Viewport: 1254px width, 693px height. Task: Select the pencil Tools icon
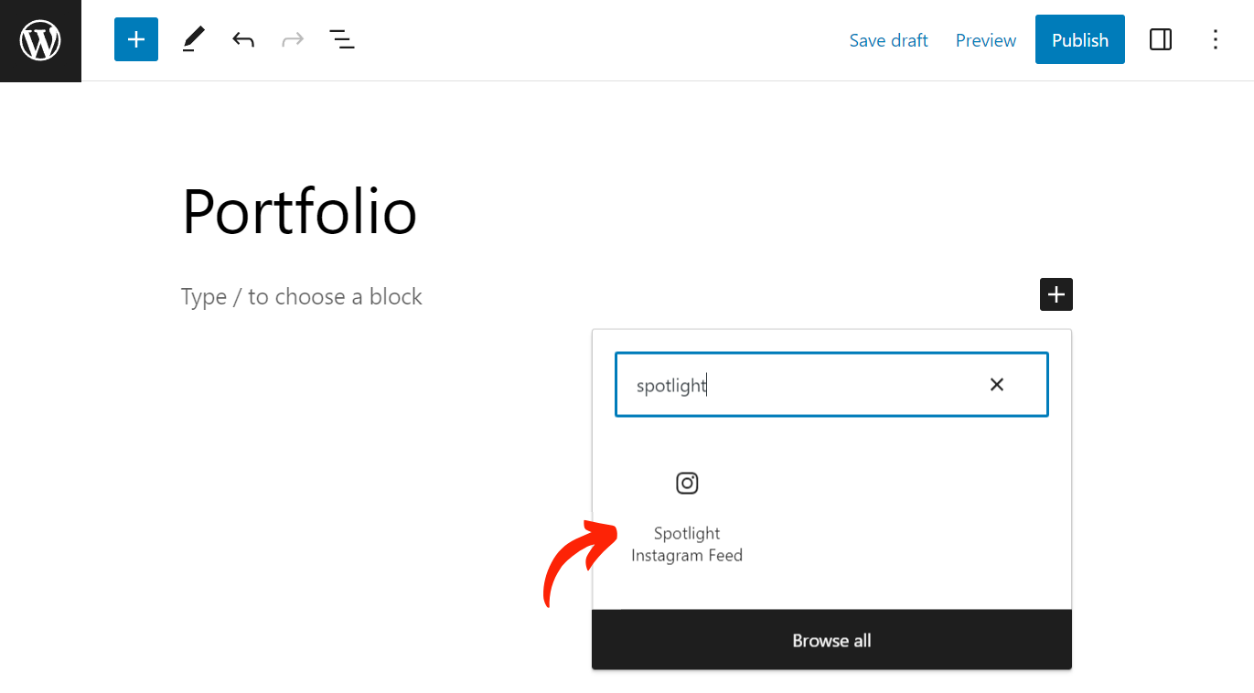click(192, 40)
